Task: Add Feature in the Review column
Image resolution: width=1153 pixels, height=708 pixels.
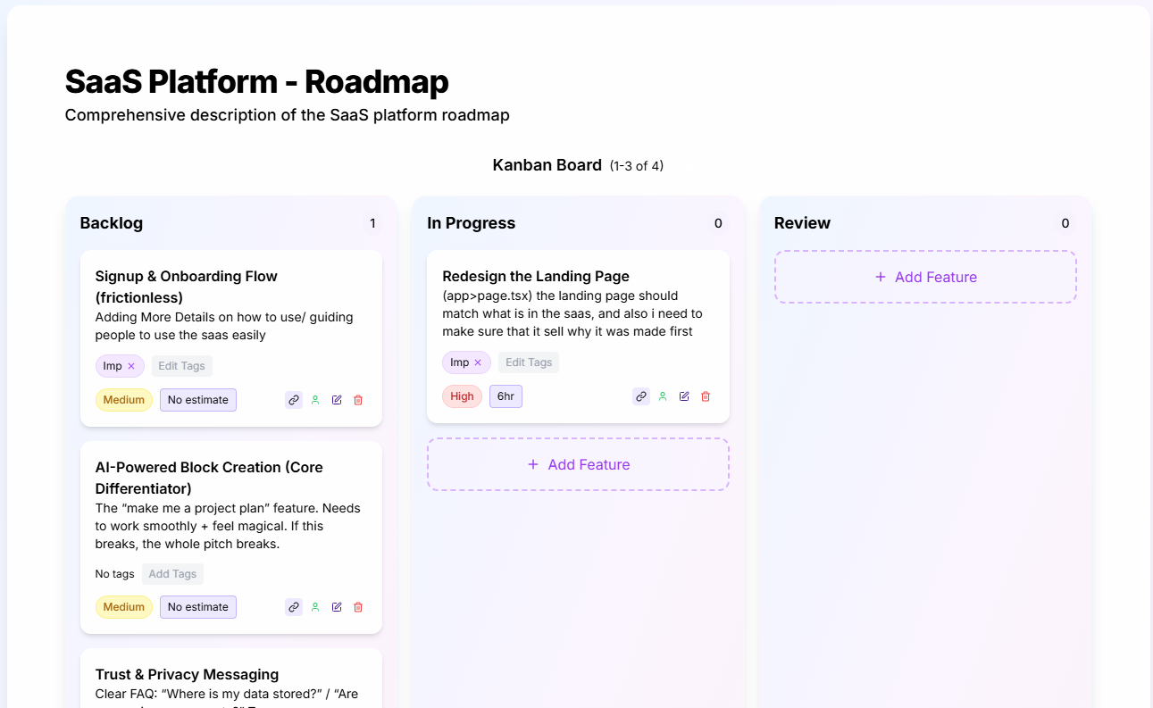Action: (925, 277)
